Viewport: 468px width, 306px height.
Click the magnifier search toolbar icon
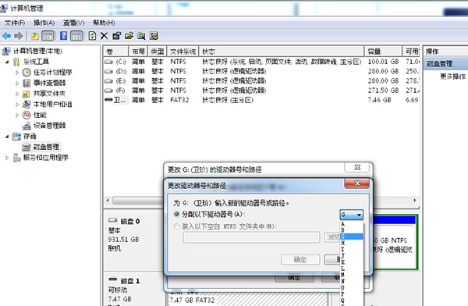(x=141, y=36)
